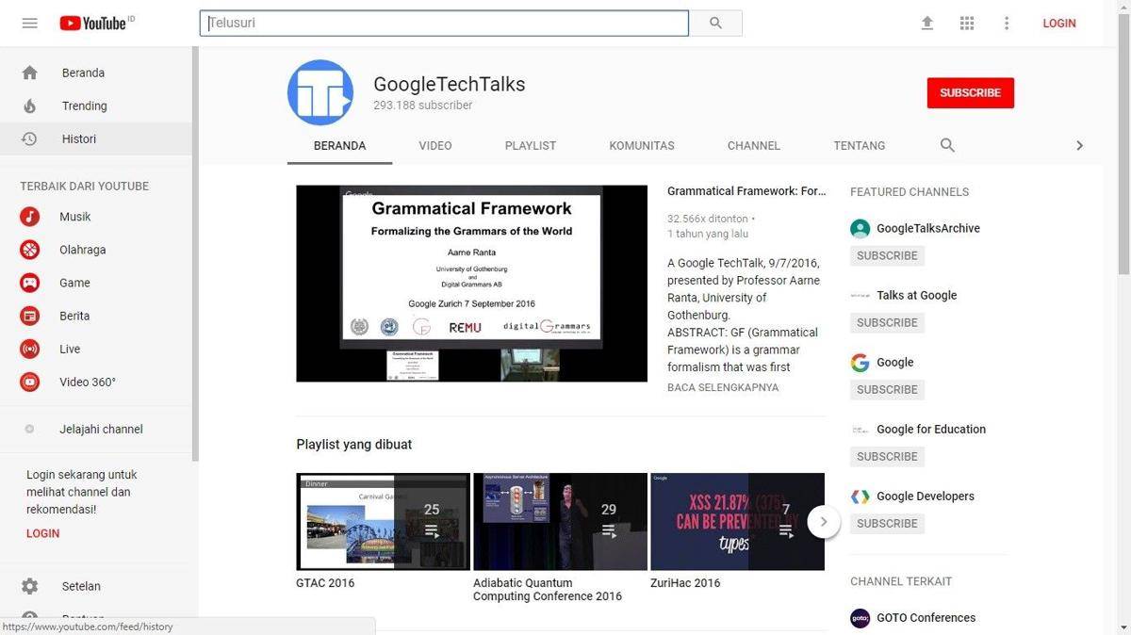Image resolution: width=1131 pixels, height=635 pixels.
Task: Switch to the VIDEO tab
Action: (x=435, y=145)
